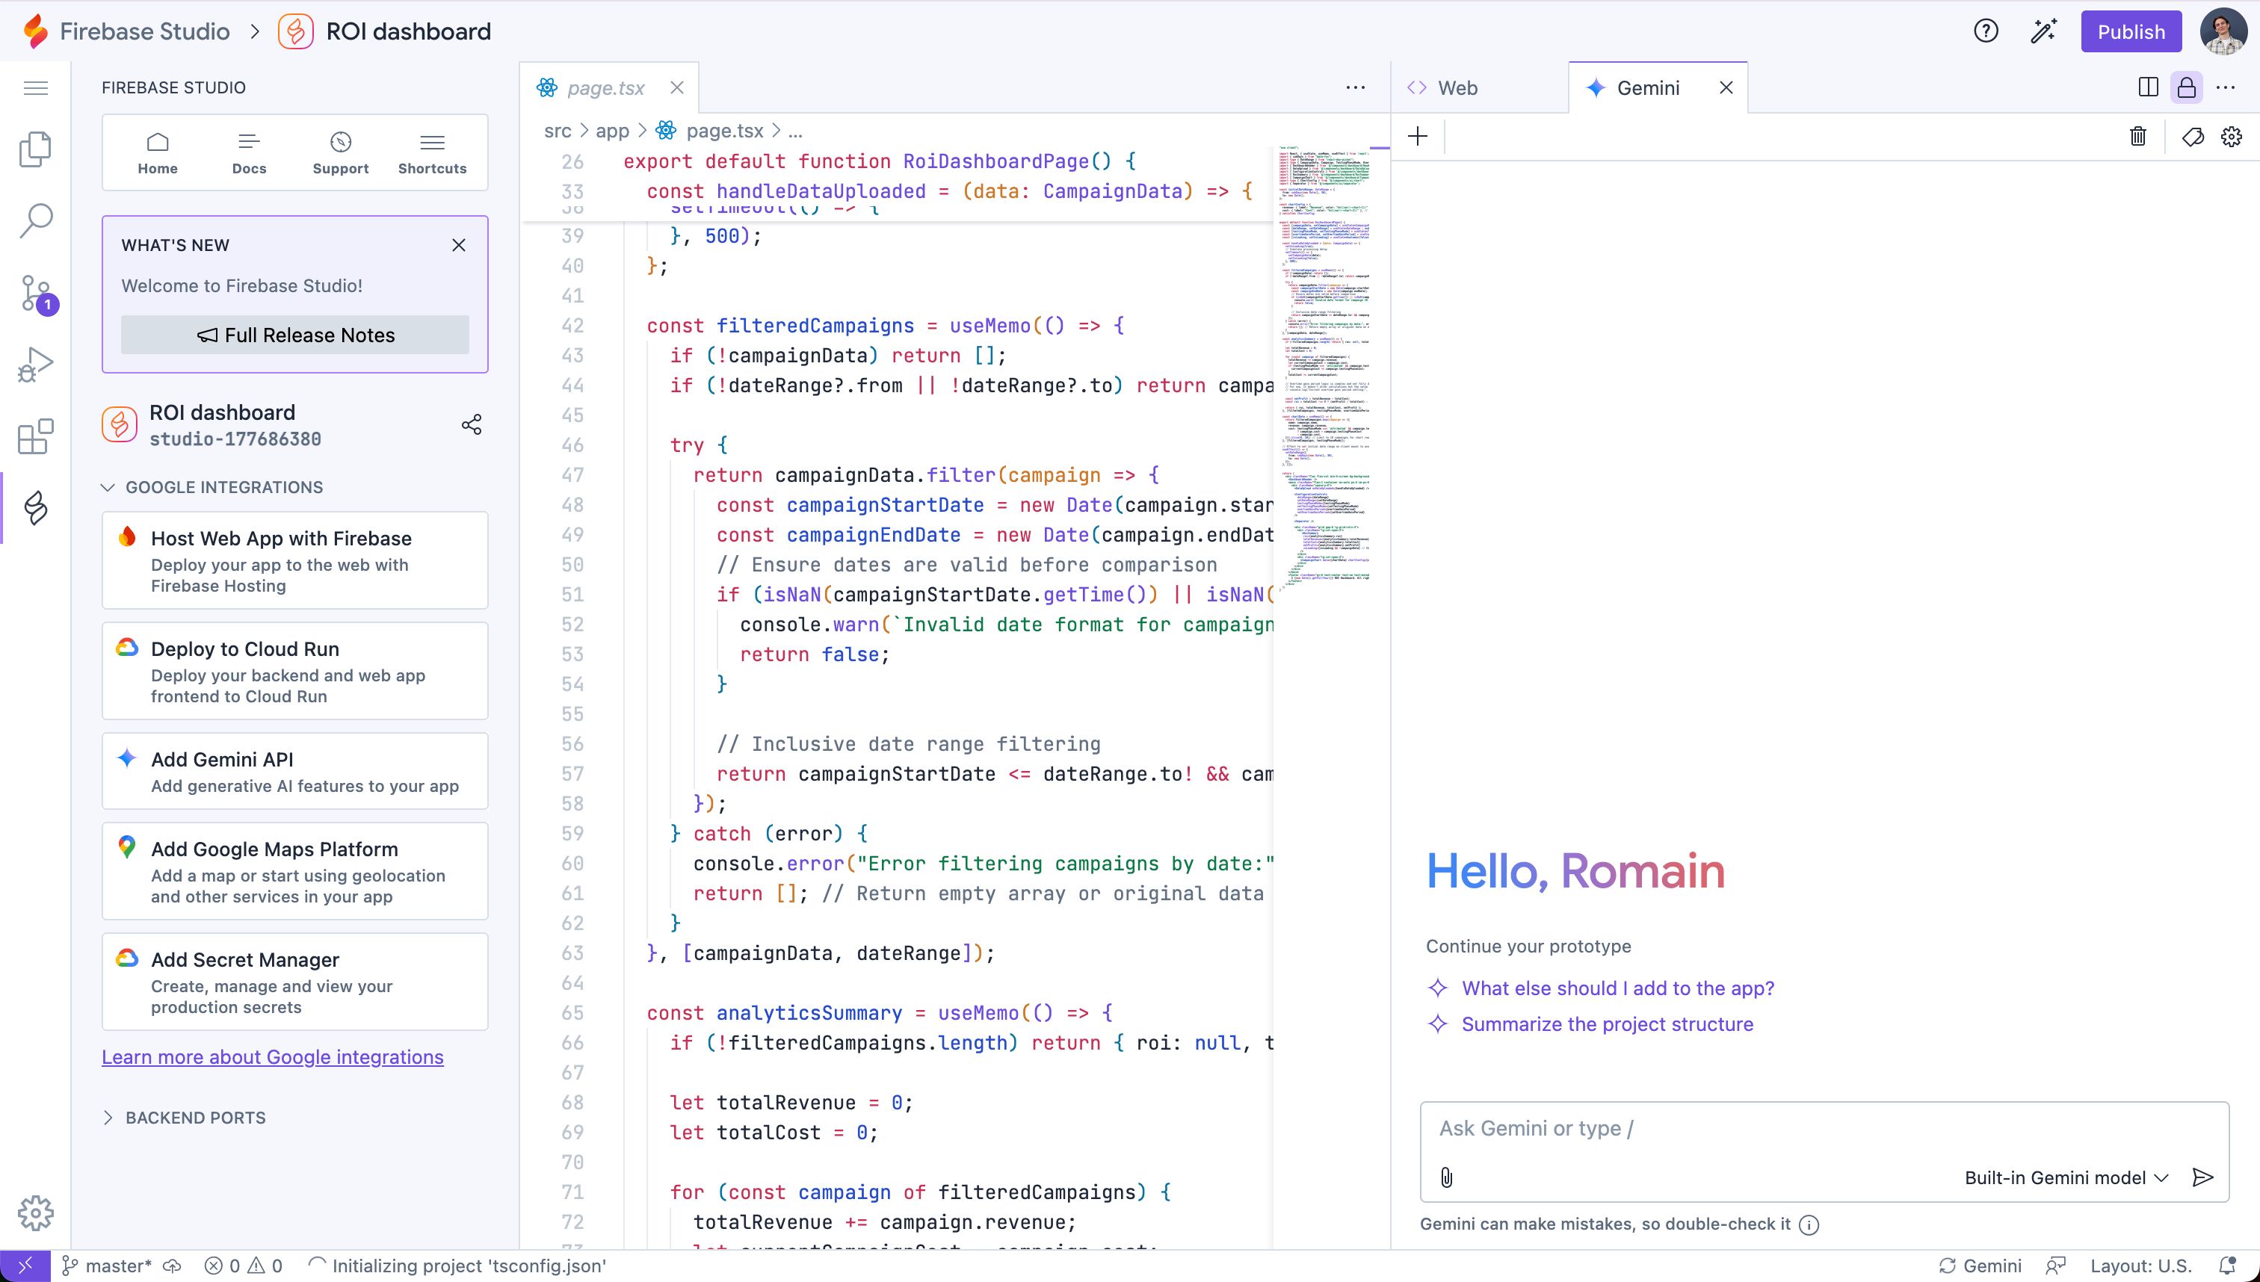Click the trash icon to delete chat
The width and height of the screenshot is (2260, 1282).
pyautogui.click(x=2137, y=136)
